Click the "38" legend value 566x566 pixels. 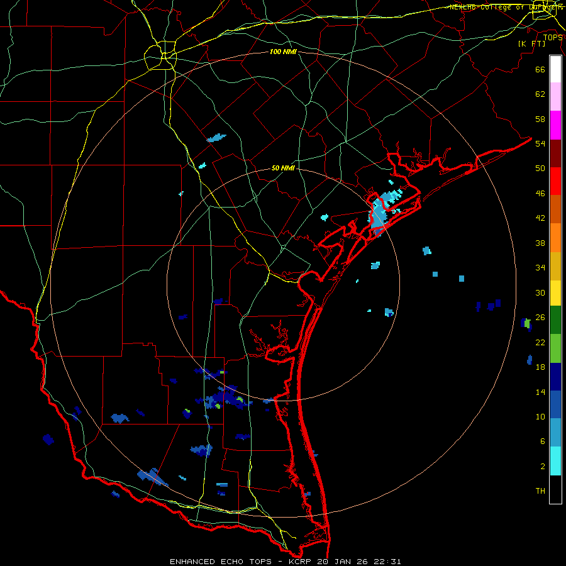[540, 243]
